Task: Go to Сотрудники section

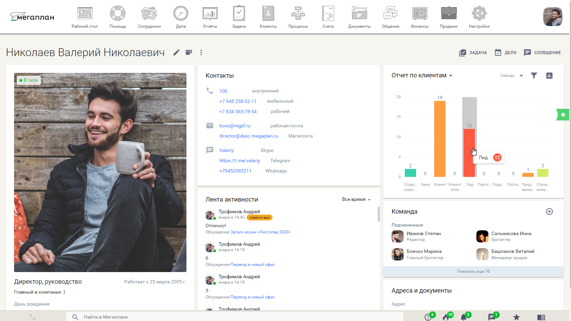Action: click(149, 17)
